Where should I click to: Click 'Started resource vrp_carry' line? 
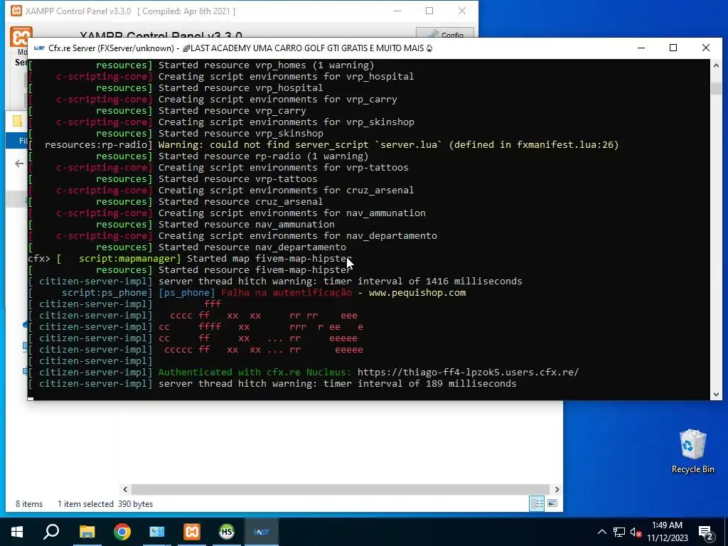pyautogui.click(x=232, y=110)
